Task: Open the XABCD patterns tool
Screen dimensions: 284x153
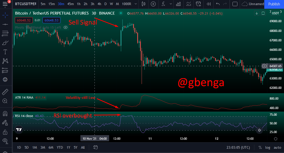Action: [5, 61]
